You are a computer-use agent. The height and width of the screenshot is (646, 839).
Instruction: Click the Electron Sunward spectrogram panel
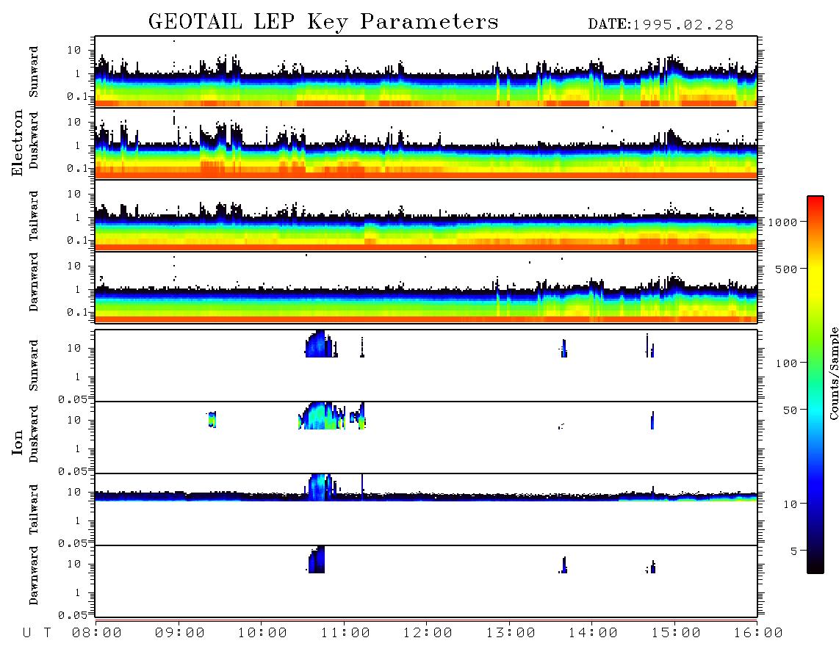coord(426,72)
